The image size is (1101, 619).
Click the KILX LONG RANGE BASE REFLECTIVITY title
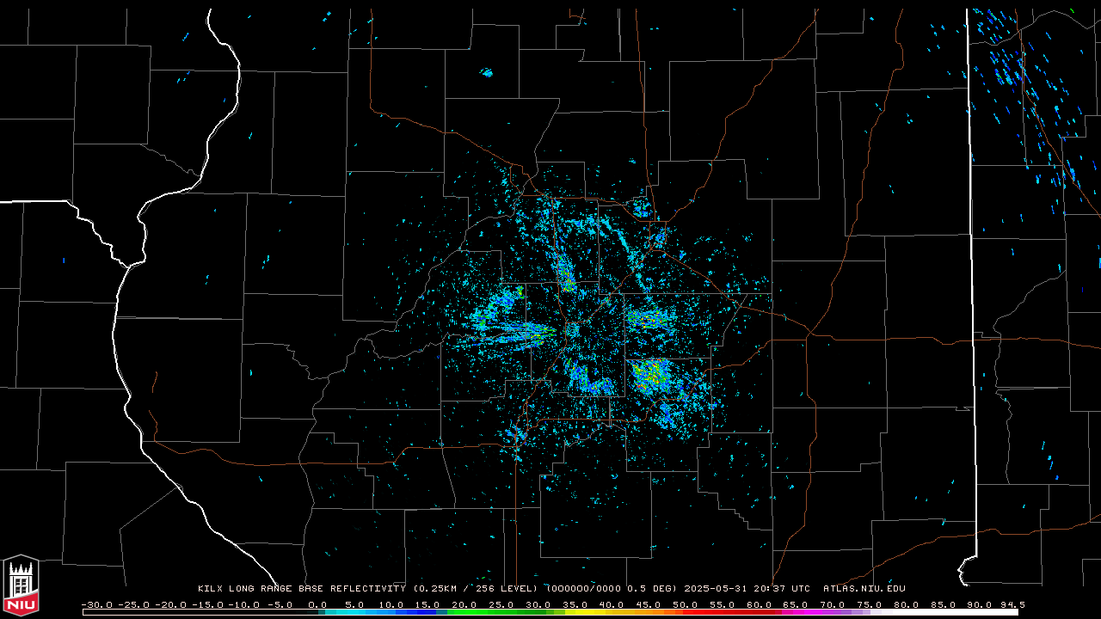(301, 589)
